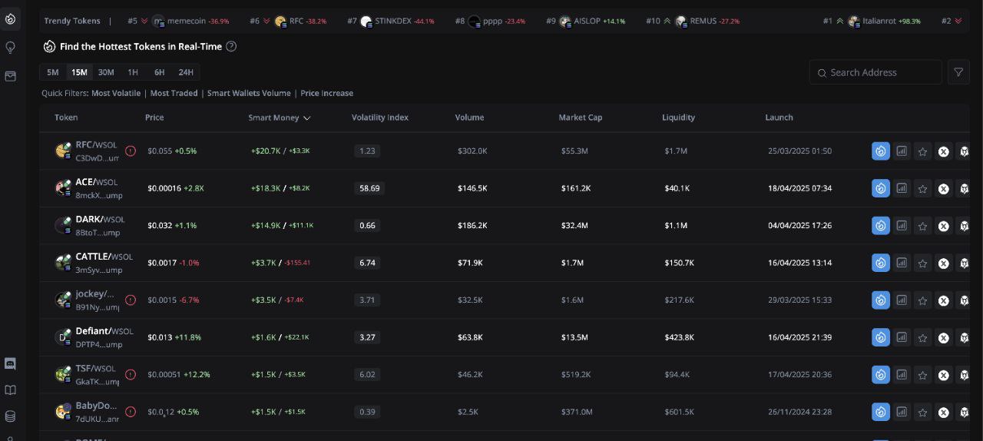Viewport: 983px width, 441px height.
Task: Click the filter funnel icon beside search
Action: pos(958,72)
